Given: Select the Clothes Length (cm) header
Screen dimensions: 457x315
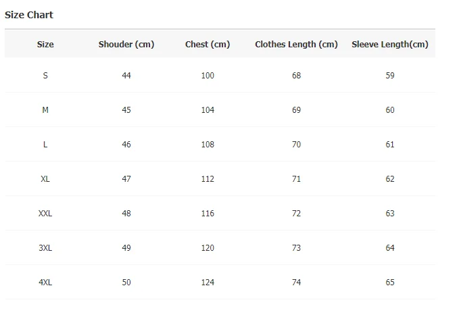Looking at the screenshot, I should click(x=296, y=45).
